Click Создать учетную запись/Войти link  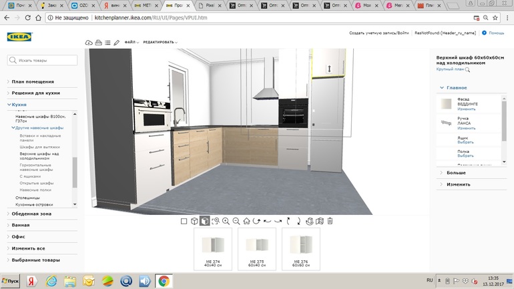(378, 33)
